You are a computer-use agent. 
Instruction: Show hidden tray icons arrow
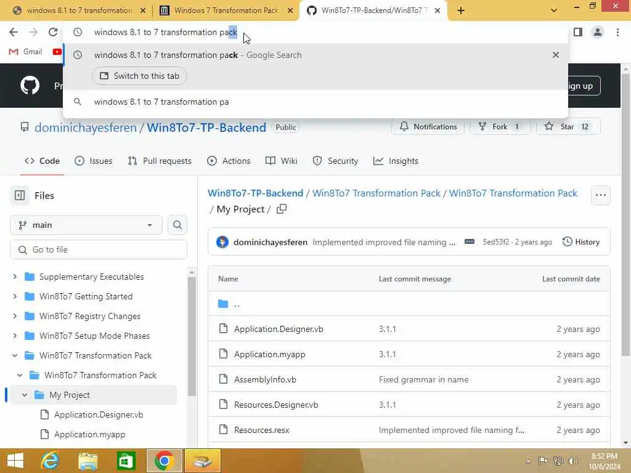coord(528,461)
